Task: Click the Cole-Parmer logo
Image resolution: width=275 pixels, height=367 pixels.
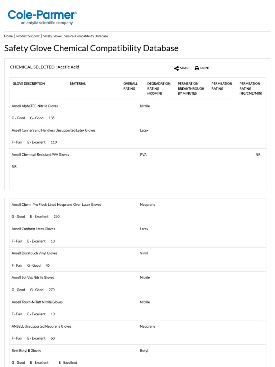Action: coord(42,17)
